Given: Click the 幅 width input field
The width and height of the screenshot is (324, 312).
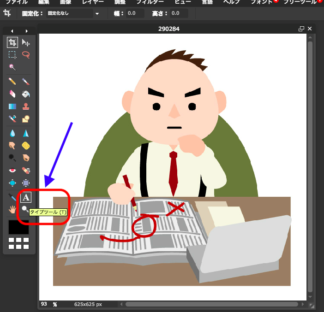Looking at the screenshot, I should (x=135, y=13).
